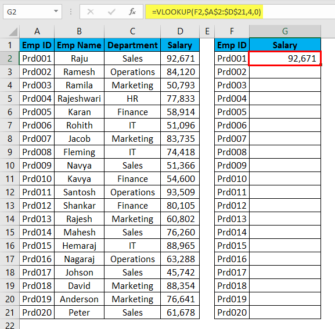
Task: Select row 1 header
Action: (10, 45)
